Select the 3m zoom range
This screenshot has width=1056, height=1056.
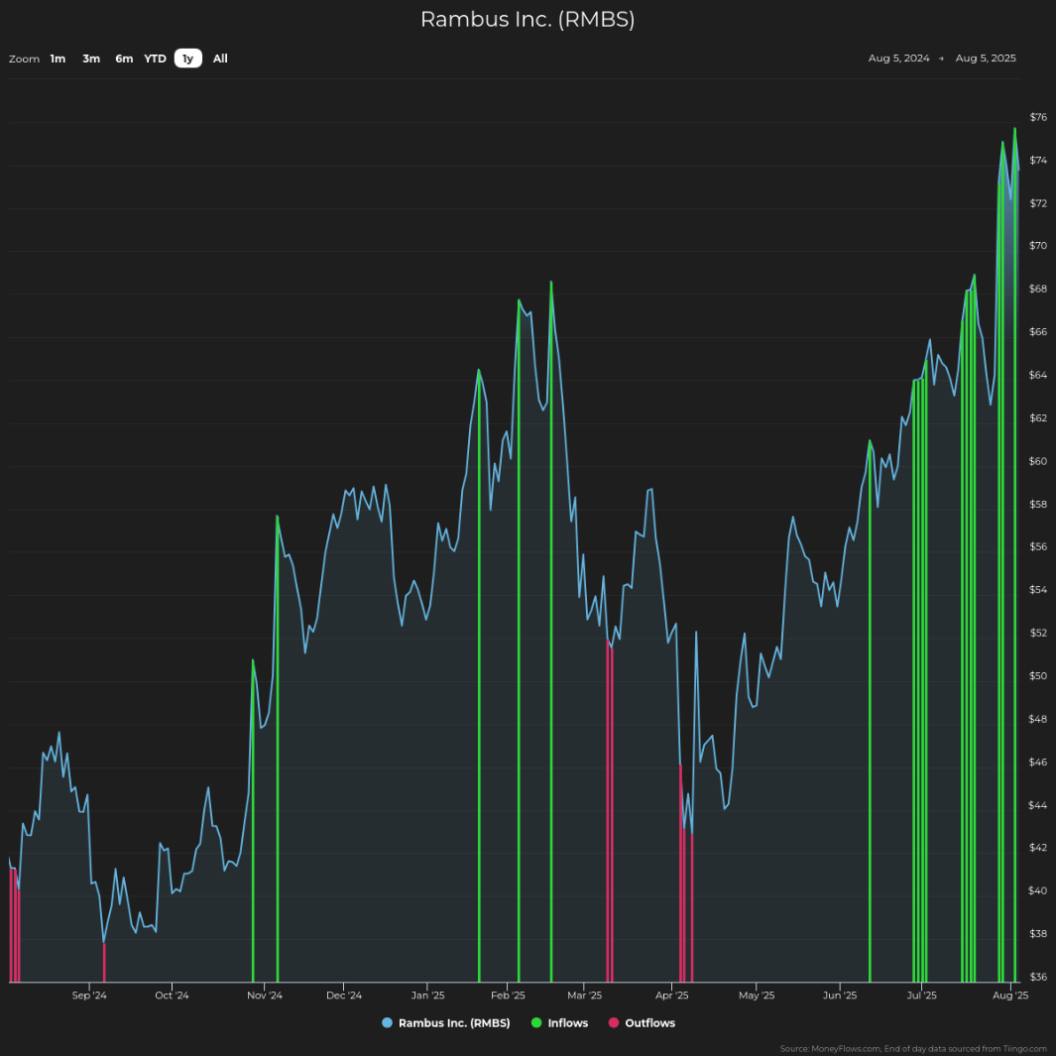[91, 59]
